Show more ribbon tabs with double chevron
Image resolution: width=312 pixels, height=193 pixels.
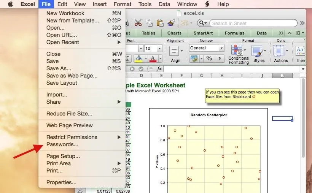click(x=281, y=33)
